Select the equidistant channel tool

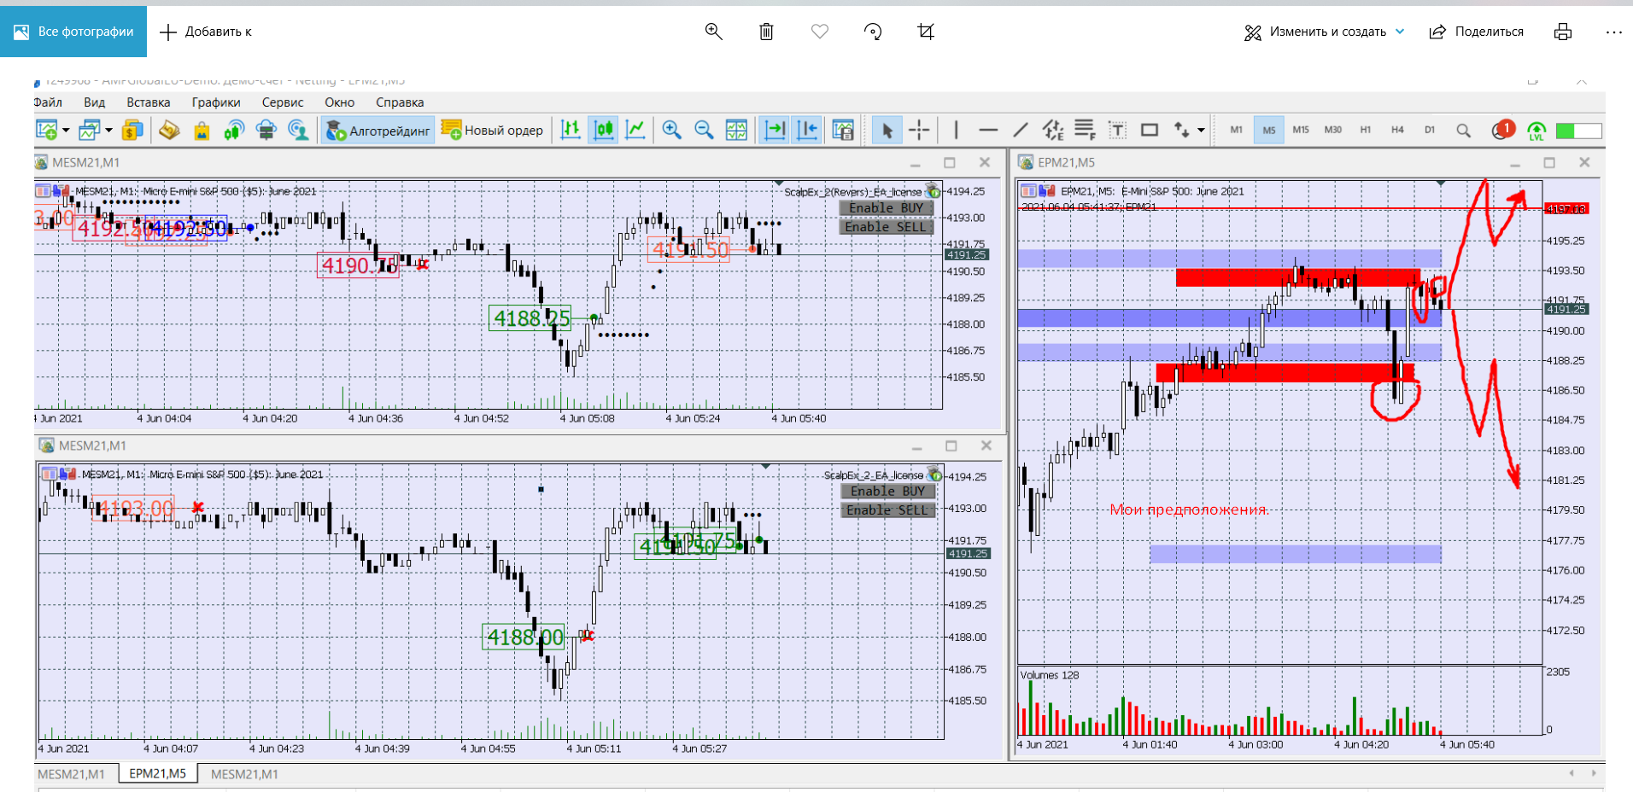[1053, 131]
